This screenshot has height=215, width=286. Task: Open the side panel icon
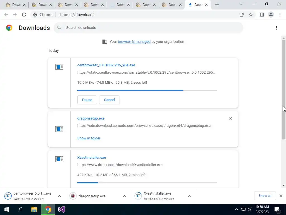(x=262, y=15)
